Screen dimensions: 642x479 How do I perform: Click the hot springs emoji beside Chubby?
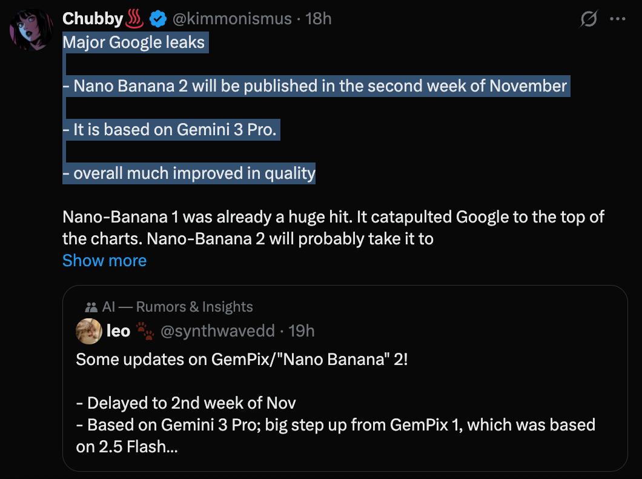click(134, 19)
